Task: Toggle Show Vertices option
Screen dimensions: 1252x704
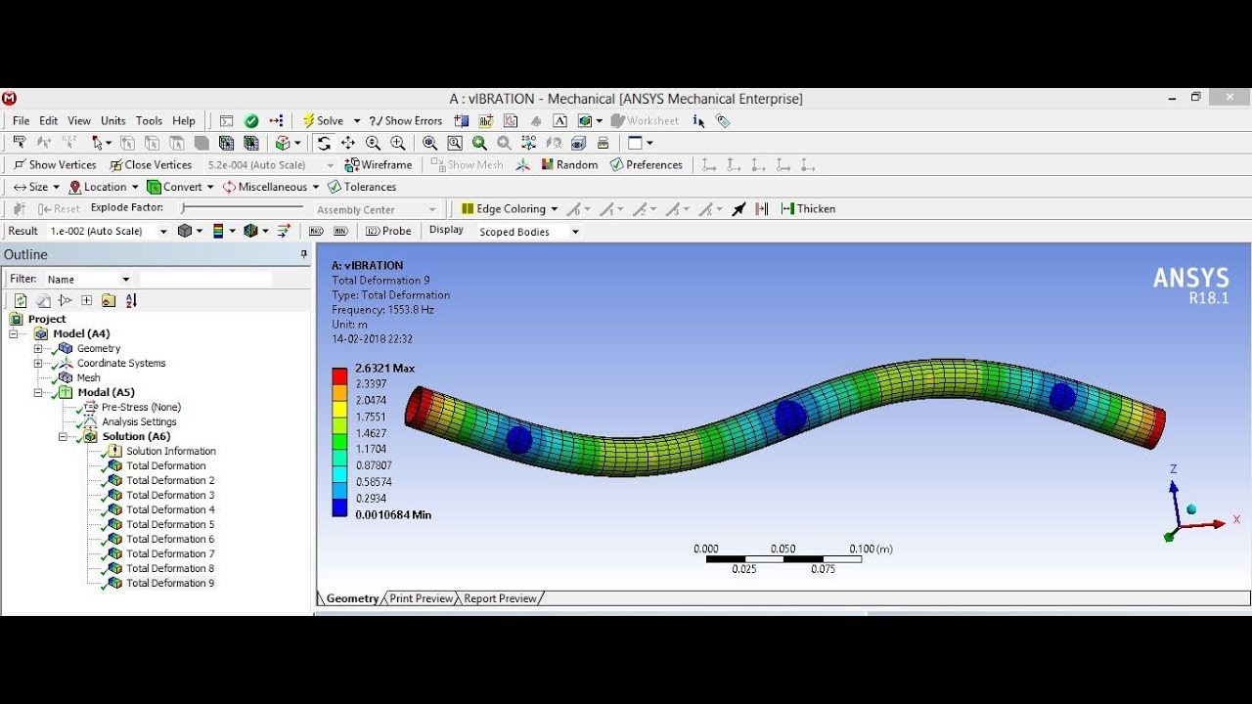Action: click(x=55, y=165)
